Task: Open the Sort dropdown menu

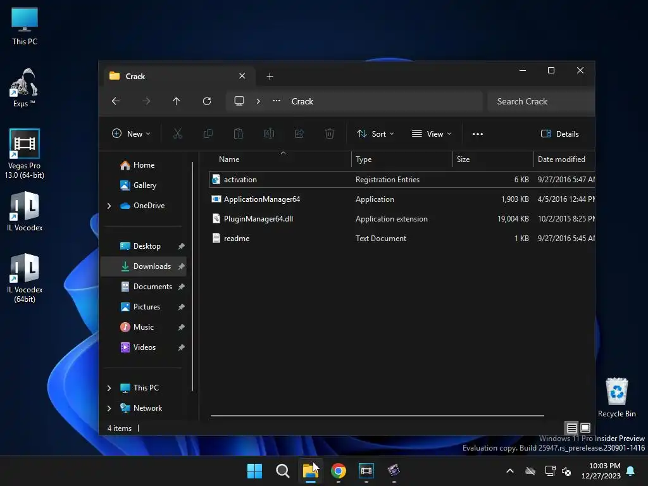Action: point(375,134)
